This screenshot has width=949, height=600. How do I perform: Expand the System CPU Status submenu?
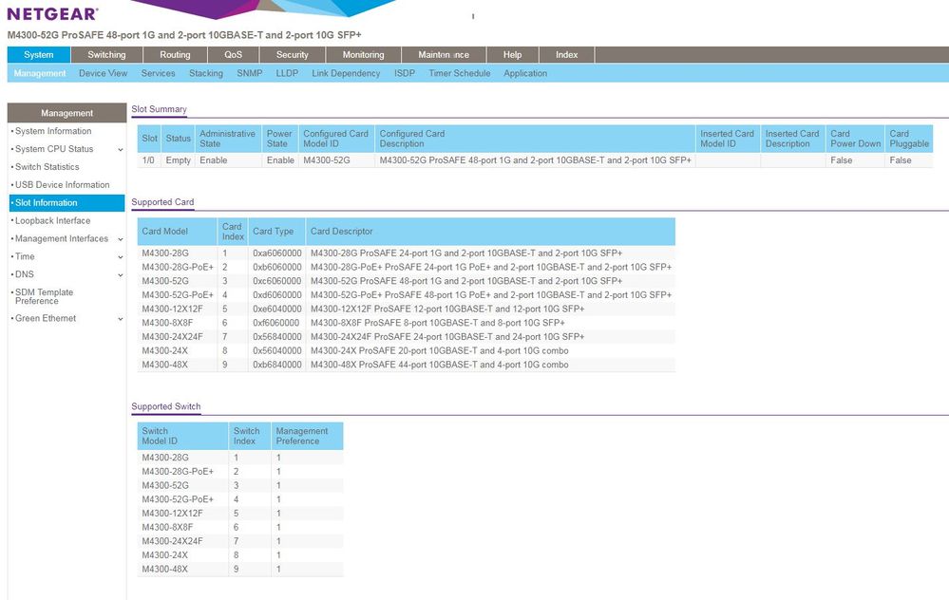pos(120,149)
